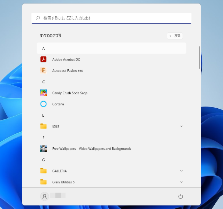Select the letter A group header
This screenshot has height=209, width=223.
tap(111, 48)
